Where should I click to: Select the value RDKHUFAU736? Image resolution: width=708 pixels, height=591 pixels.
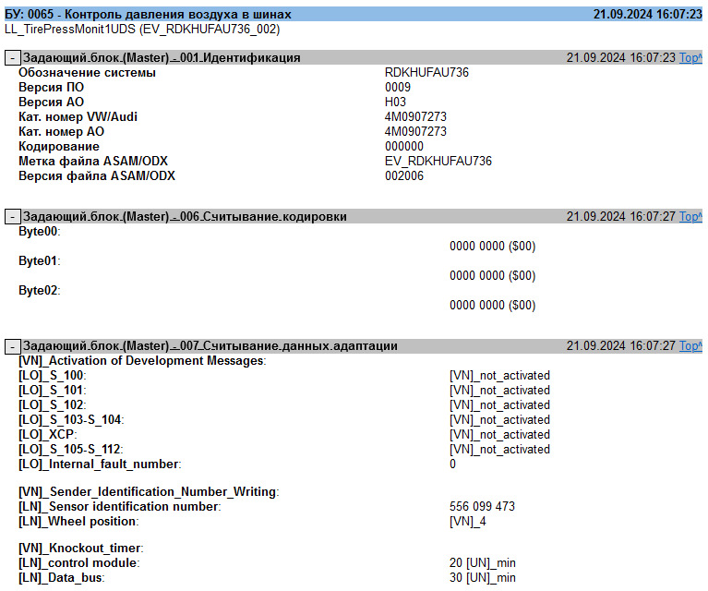426,72
